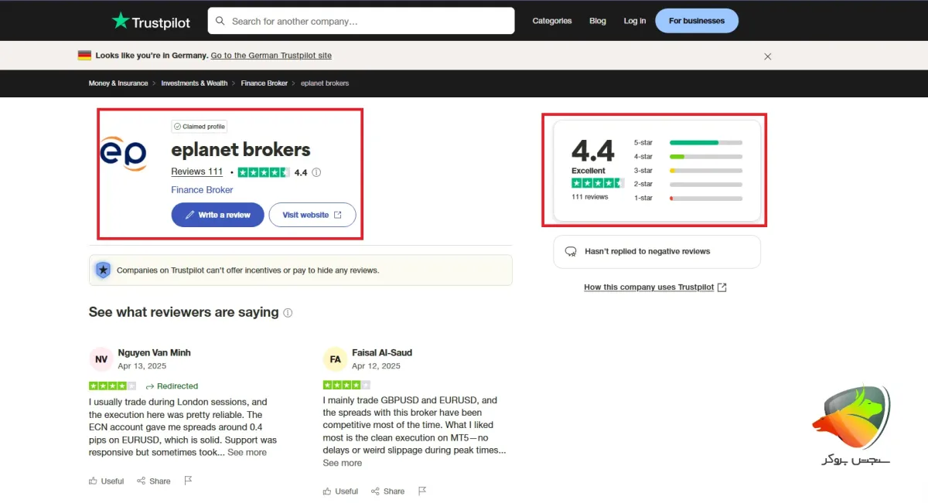Filter reviews by 5-star
Image resolution: width=928 pixels, height=503 pixels.
pyautogui.click(x=688, y=143)
